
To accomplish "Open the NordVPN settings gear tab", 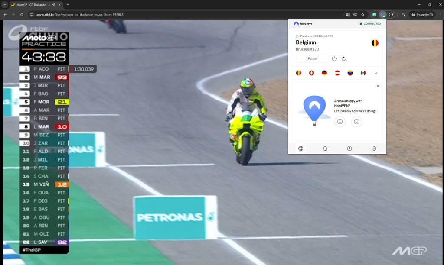I will (x=374, y=149).
